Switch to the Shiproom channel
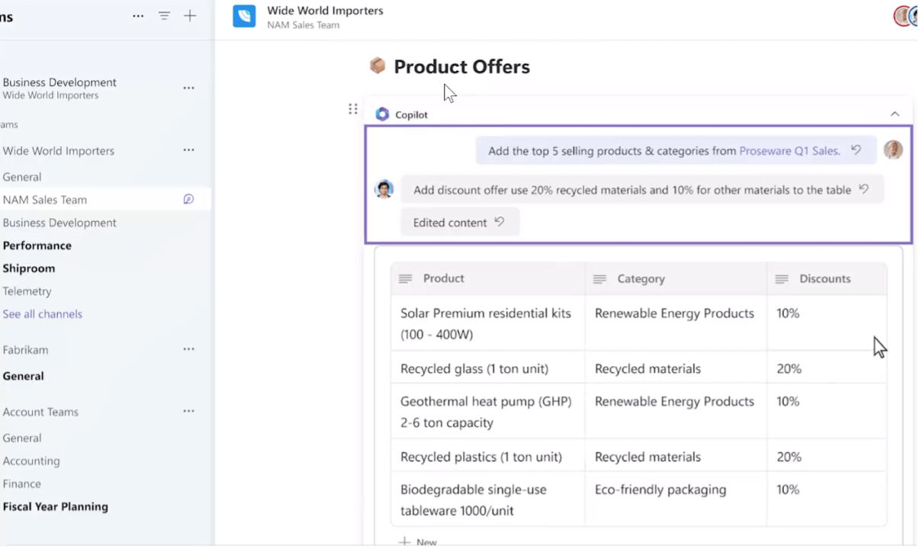The height and width of the screenshot is (549, 919). click(x=28, y=268)
